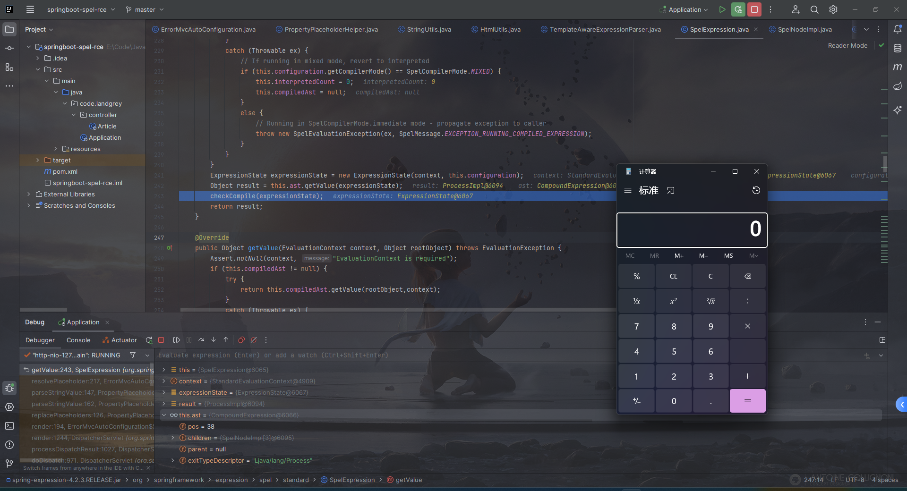Open calculator navigation menu
This screenshot has width=907, height=491.
click(628, 190)
